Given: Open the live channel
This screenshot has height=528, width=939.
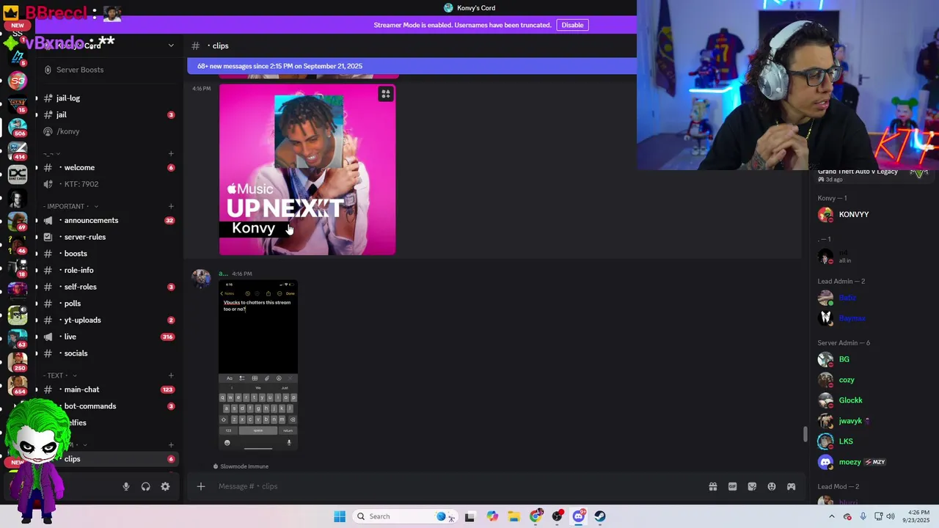Looking at the screenshot, I should [109, 337].
